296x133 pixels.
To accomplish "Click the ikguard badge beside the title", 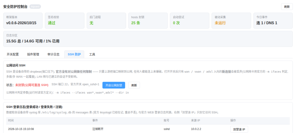I will click(x=35, y=7).
